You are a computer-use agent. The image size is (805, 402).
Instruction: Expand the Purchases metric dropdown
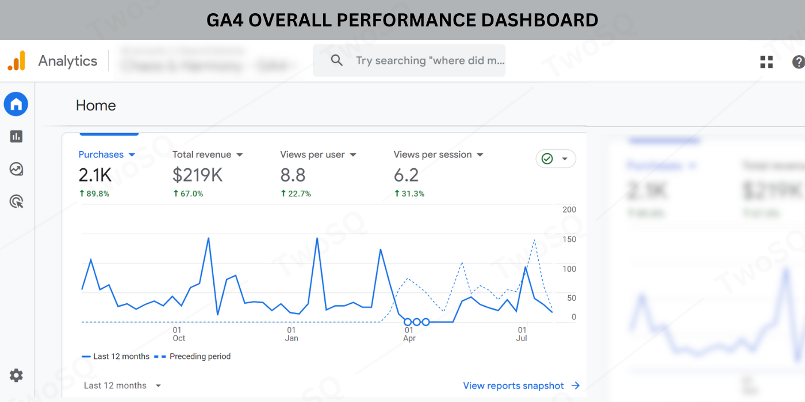click(x=132, y=155)
